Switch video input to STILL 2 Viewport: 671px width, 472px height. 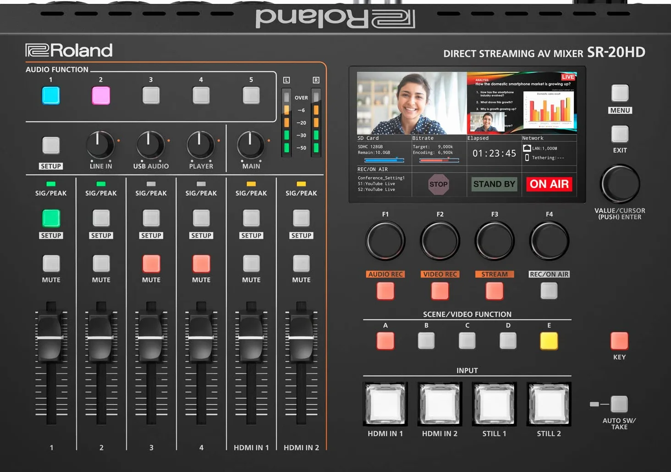(x=549, y=404)
